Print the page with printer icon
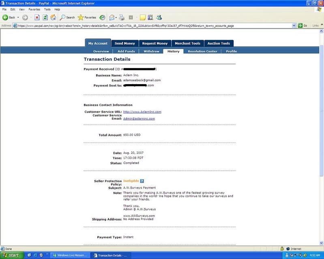Image resolution: width=324 pixels, height=259 pixels. pyautogui.click(x=122, y=17)
